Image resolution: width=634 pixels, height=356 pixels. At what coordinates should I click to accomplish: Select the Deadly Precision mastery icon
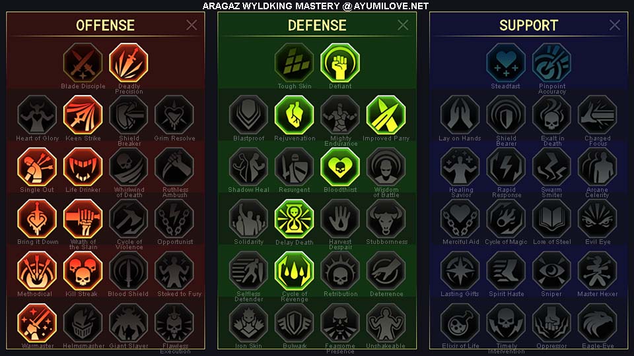tap(129, 63)
